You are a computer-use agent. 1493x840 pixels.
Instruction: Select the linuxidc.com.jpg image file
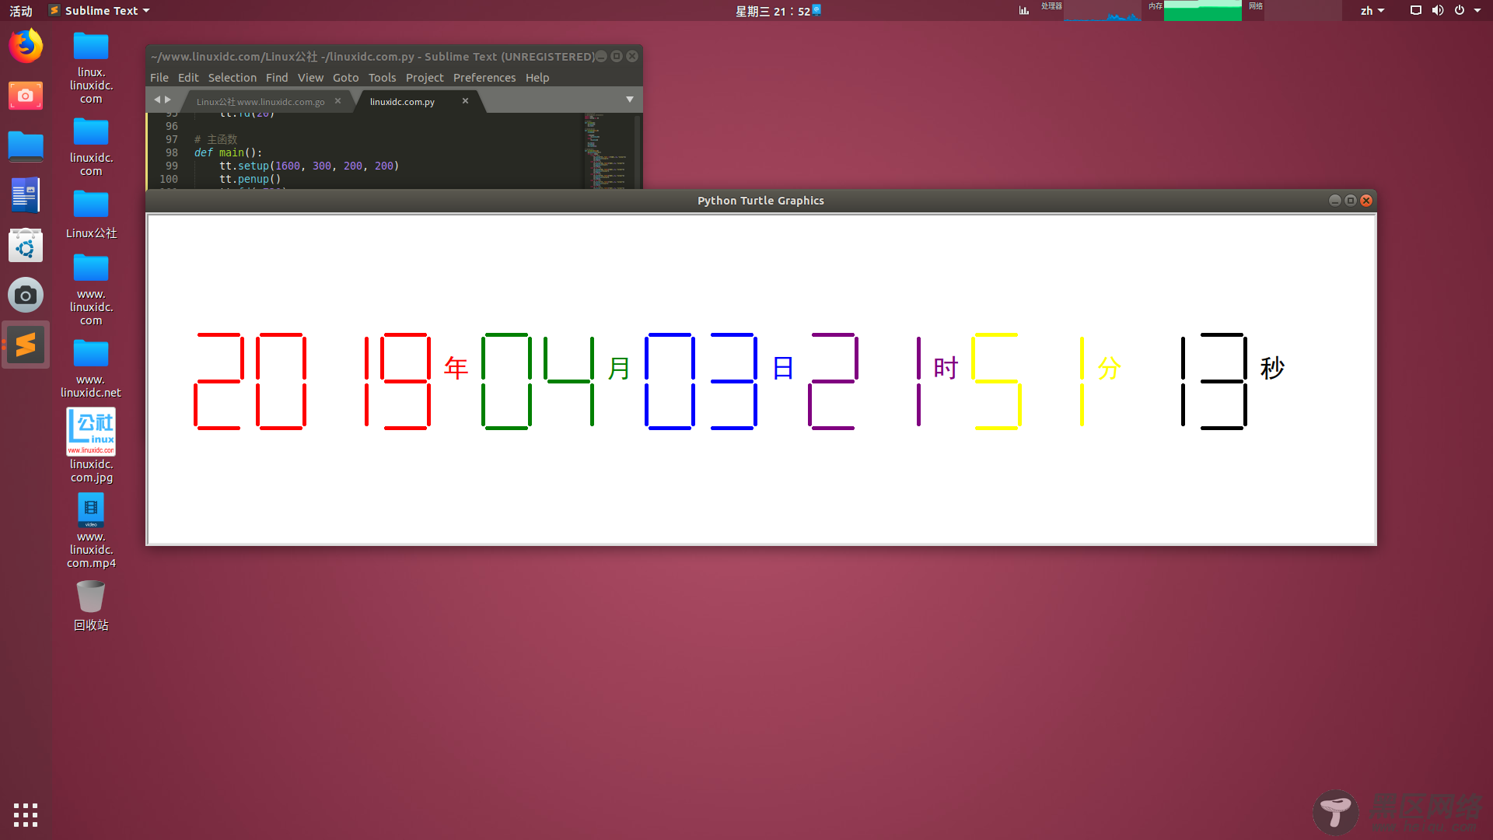point(91,446)
